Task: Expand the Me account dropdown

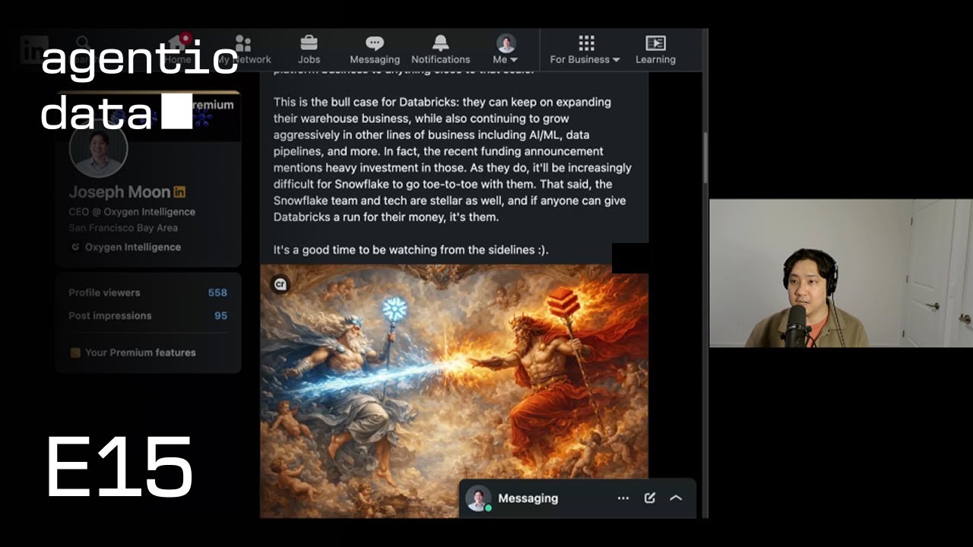Action: (x=506, y=50)
